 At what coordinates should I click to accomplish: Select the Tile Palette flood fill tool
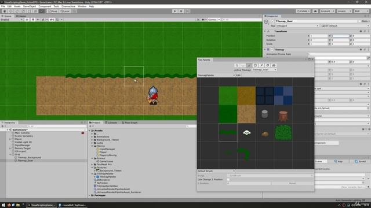tap(274, 65)
